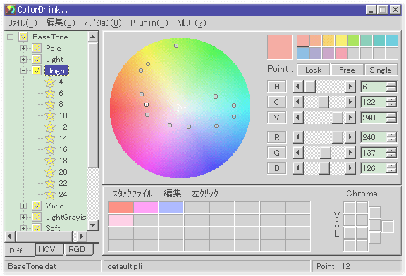Switch to the Diff tab
406x276 pixels.
coord(20,250)
